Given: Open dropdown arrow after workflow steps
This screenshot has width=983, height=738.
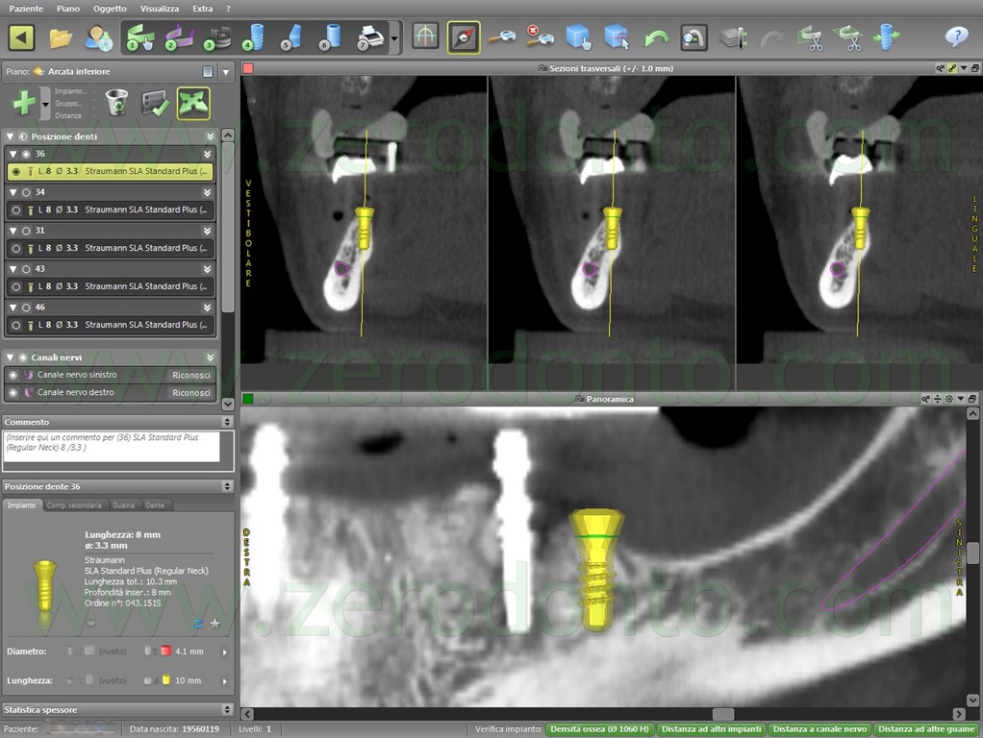Looking at the screenshot, I should point(394,38).
